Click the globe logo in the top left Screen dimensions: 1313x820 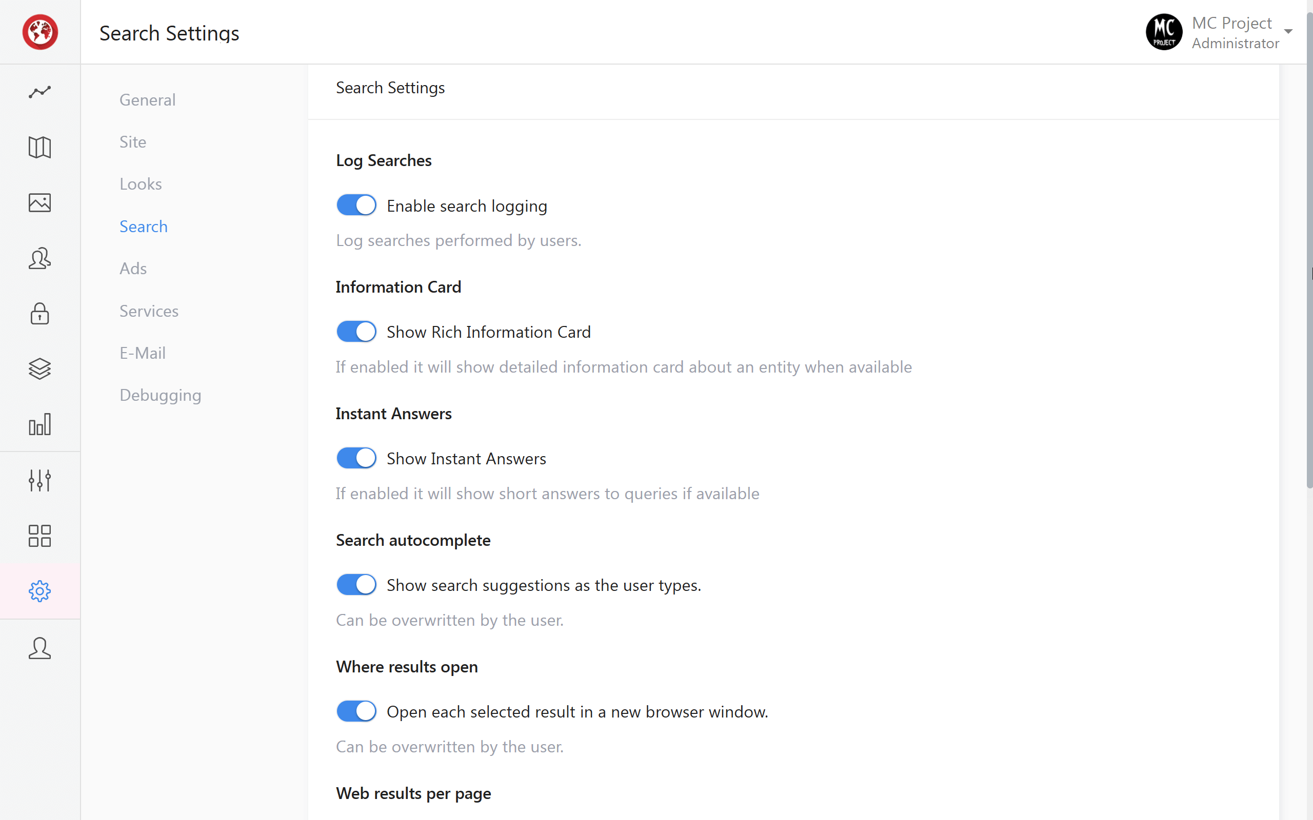[39, 32]
